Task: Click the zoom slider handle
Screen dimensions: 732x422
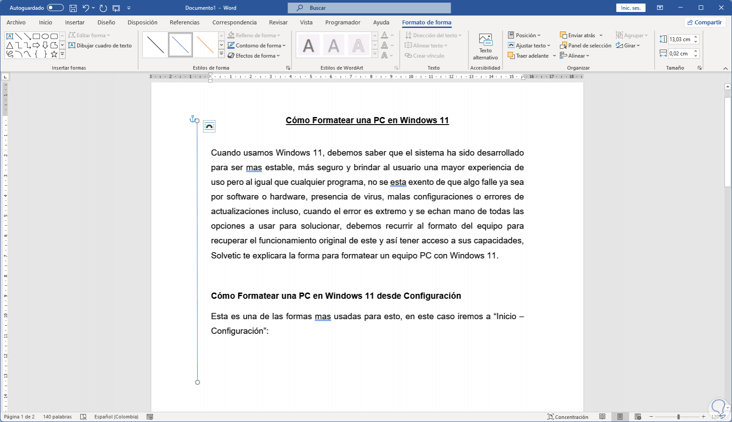Action: pos(678,417)
